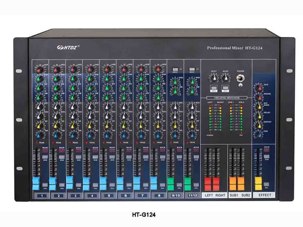The image size is (303, 227).
Task: Click channel 4's yellow EFF knob
Action: point(90,125)
